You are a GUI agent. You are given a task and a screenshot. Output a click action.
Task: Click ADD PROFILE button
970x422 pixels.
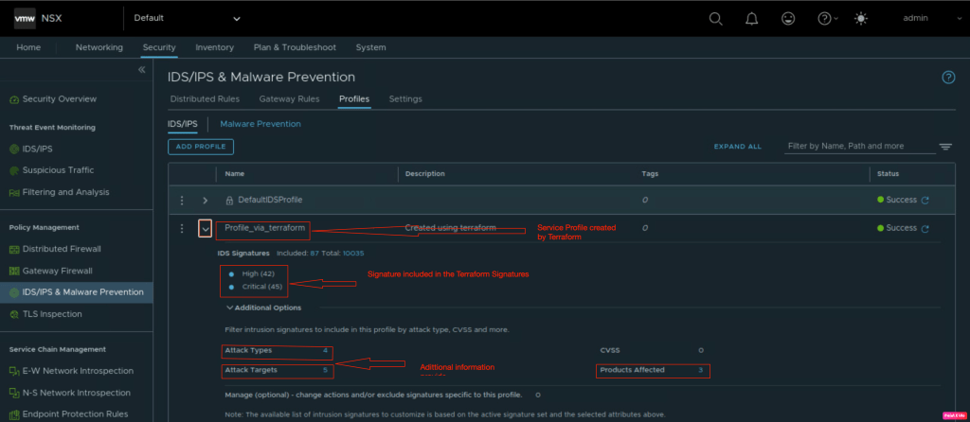pyautogui.click(x=201, y=147)
